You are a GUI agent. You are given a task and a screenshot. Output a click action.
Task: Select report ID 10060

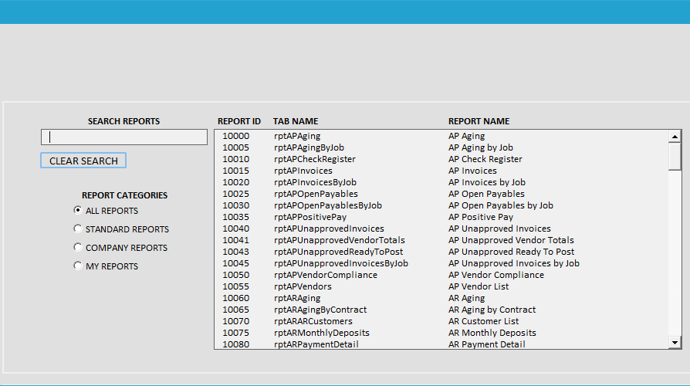236,298
